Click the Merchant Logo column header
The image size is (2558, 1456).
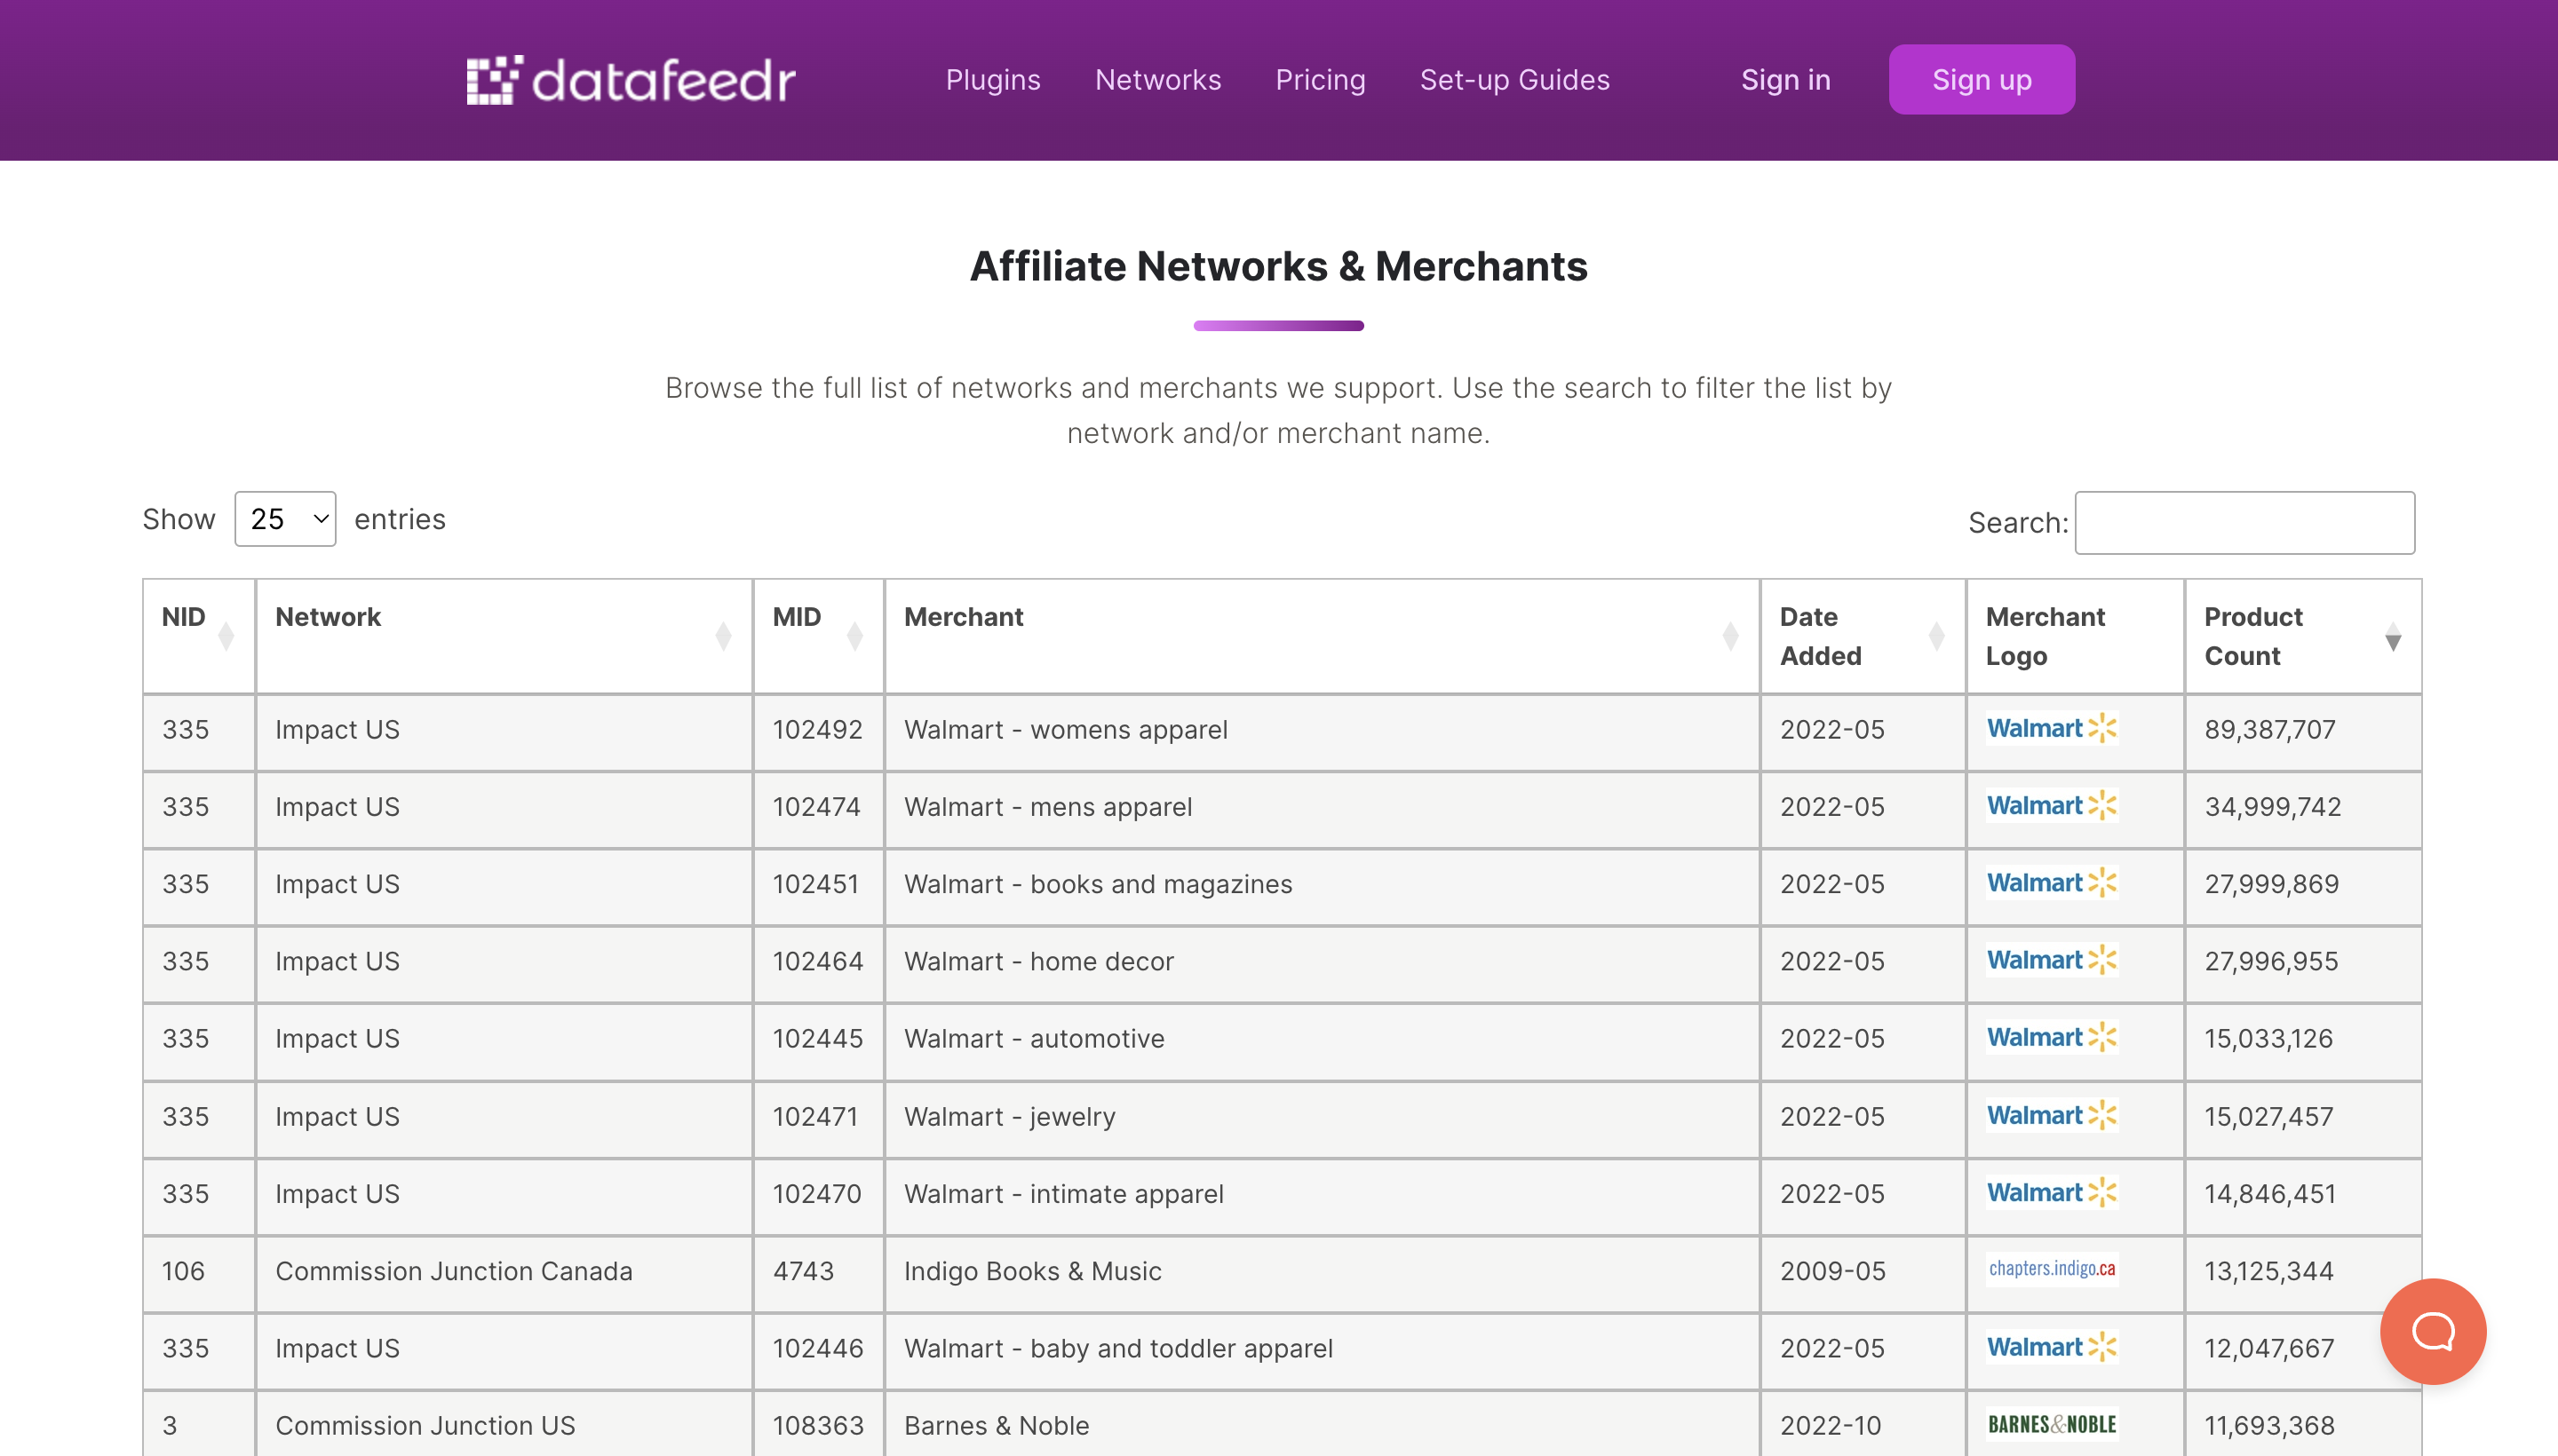2075,636
